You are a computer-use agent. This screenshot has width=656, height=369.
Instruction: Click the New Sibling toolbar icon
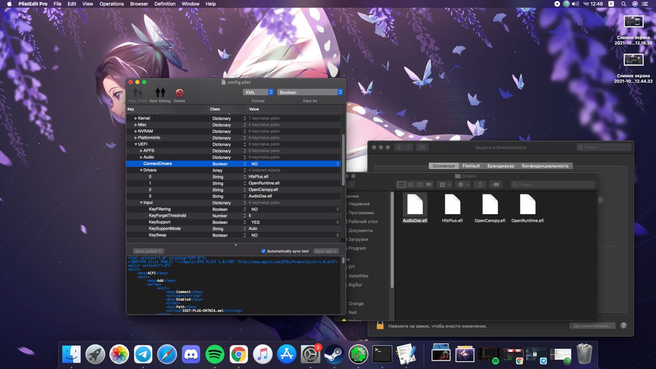[x=160, y=92]
